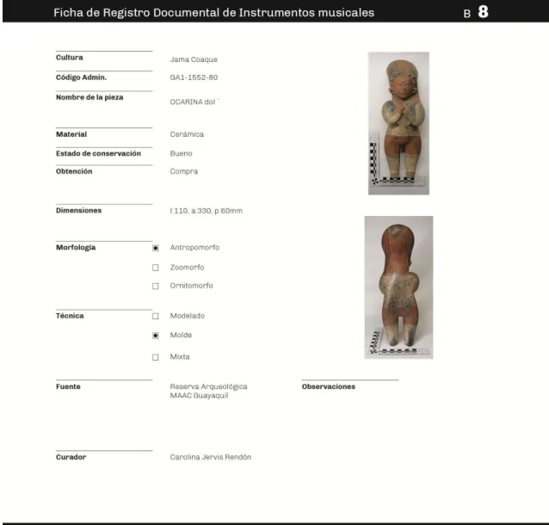The width and height of the screenshot is (549, 525).
Task: Click the title 'Ficha de Registro Documental de Instrumentos musicales'
Action: (214, 13)
